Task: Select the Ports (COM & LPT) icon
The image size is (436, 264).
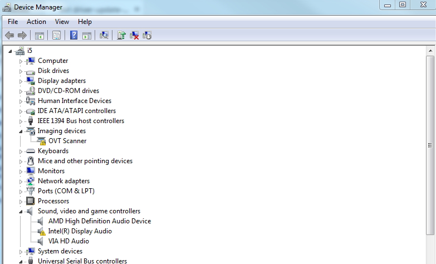Action: pos(30,191)
